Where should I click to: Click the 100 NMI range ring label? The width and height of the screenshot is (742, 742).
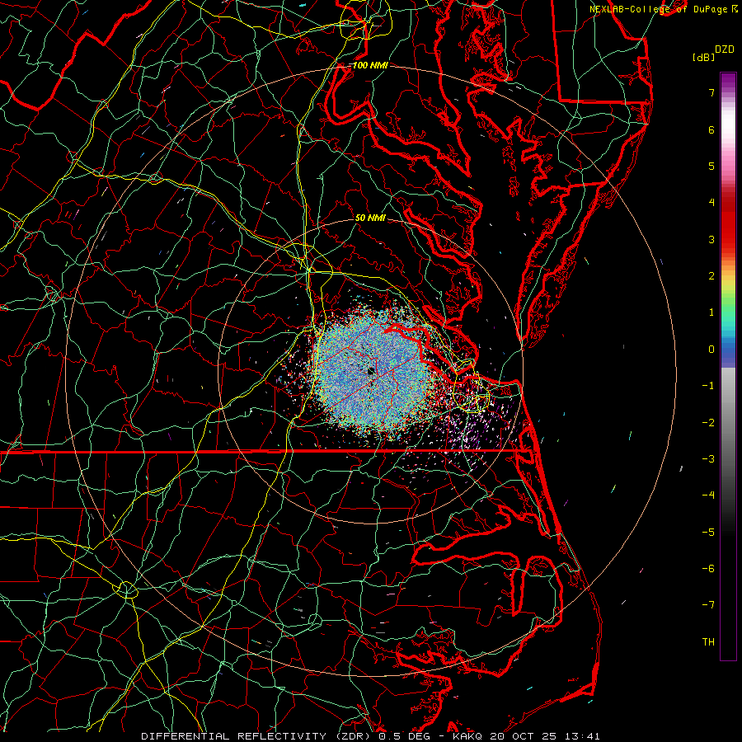(370, 65)
